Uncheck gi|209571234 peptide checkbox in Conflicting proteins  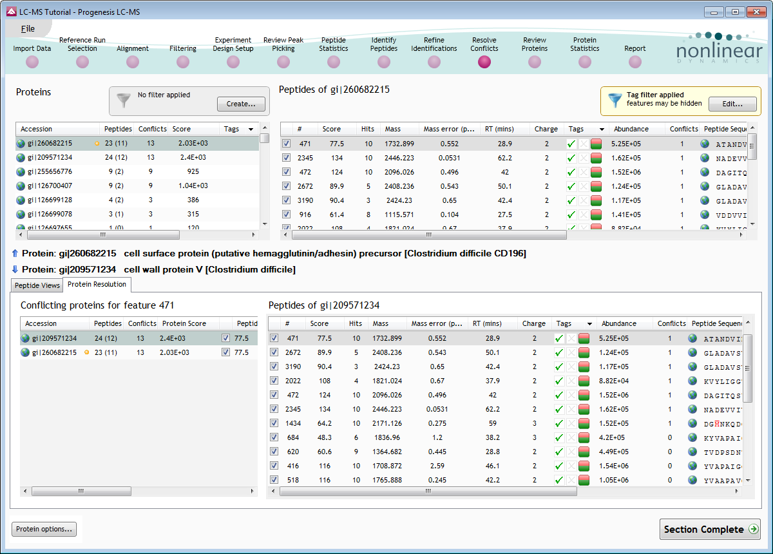click(x=225, y=338)
